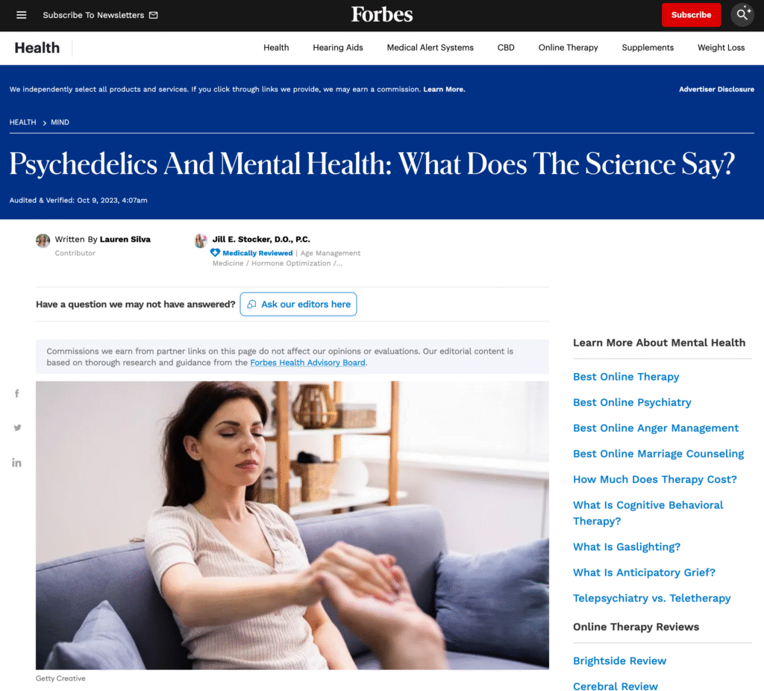Click the article hero image
764x691 pixels.
292,525
